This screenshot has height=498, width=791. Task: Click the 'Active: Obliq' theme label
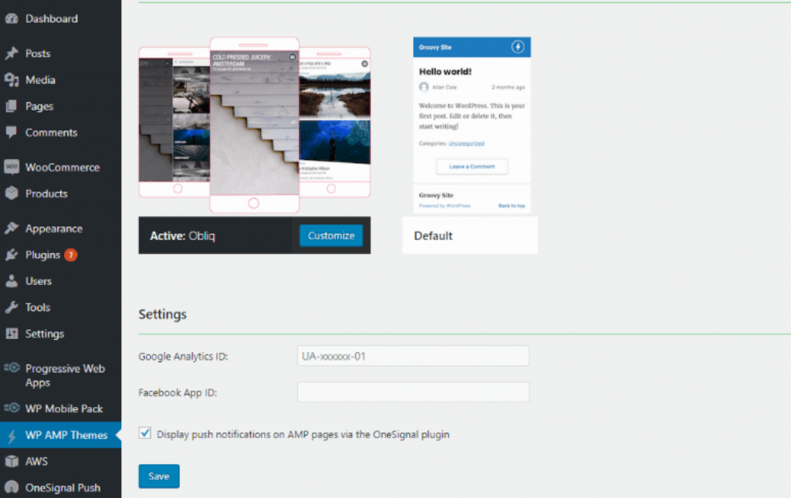pos(182,236)
